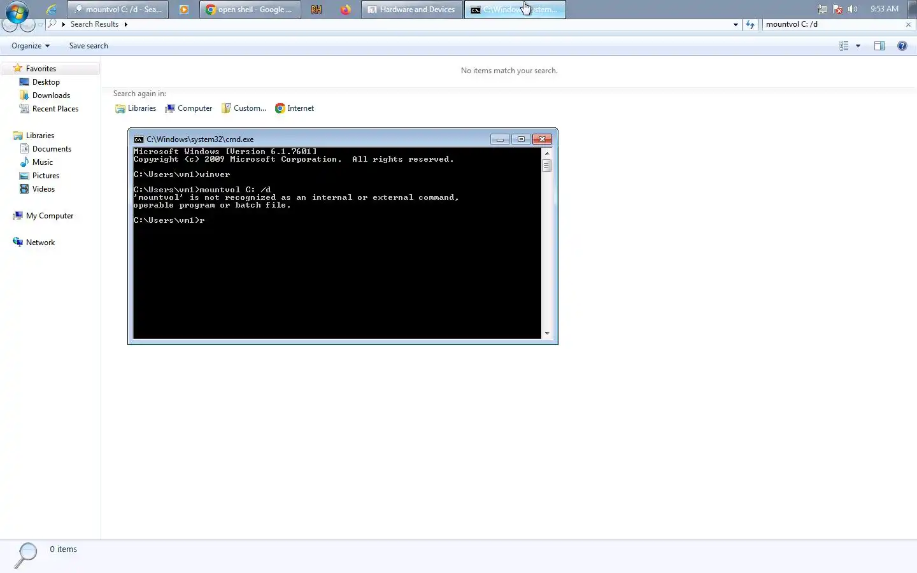This screenshot has height=573, width=917.
Task: Maximize the cmd.exe window
Action: (x=521, y=139)
